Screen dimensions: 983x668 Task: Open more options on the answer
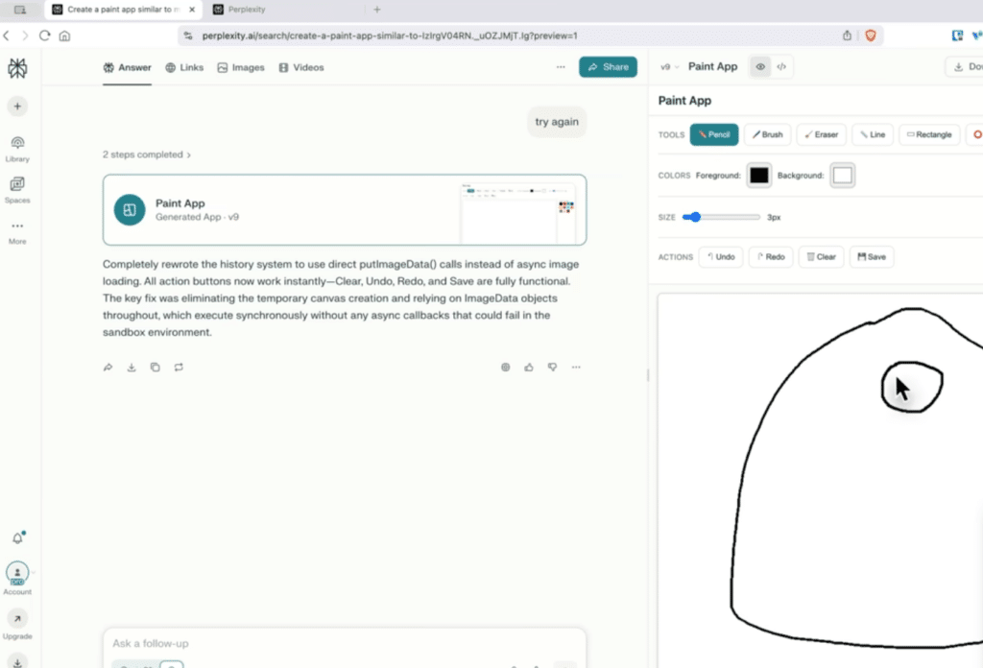[x=576, y=367]
